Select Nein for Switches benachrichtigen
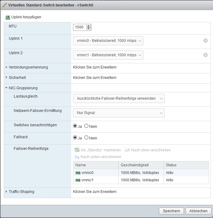Viewport: 213px width, 218px height. [86, 126]
